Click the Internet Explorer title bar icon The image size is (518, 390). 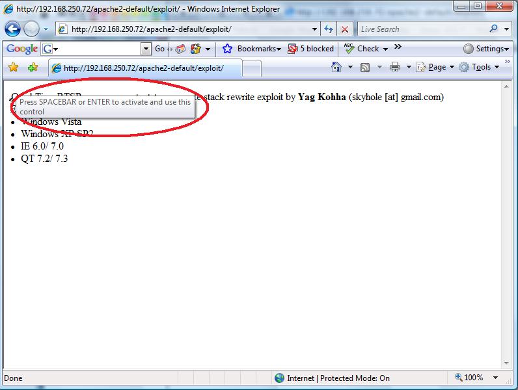click(8, 9)
